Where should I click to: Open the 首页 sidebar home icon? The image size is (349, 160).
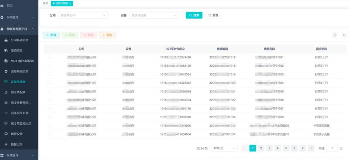click(x=2, y=6)
